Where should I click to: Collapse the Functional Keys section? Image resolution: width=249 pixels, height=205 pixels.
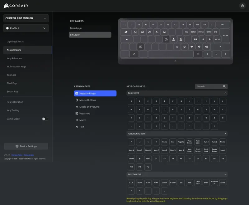pyautogui.click(x=225, y=134)
